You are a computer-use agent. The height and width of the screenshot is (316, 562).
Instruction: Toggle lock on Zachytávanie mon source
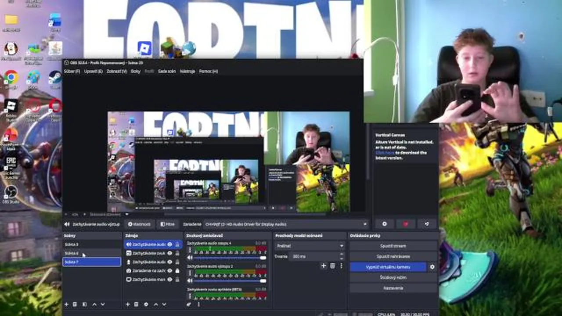point(177,280)
